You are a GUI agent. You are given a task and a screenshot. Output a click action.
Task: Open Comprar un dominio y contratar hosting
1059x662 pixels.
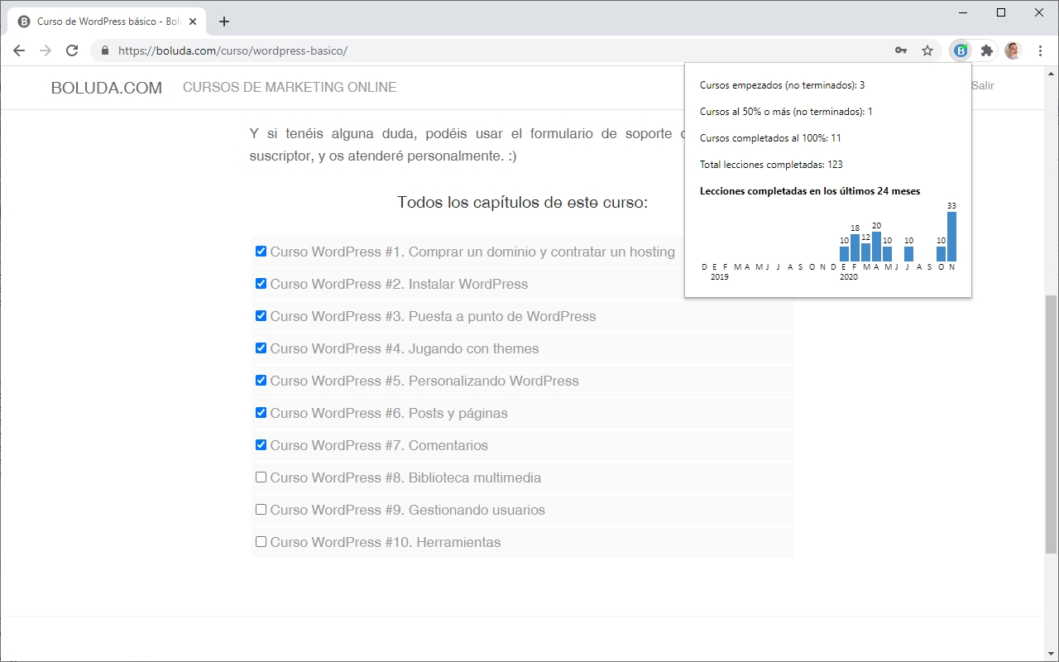(x=472, y=252)
